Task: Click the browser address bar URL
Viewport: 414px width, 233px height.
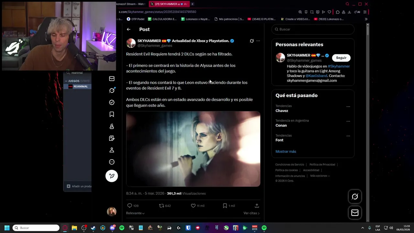Action: tap(157, 12)
